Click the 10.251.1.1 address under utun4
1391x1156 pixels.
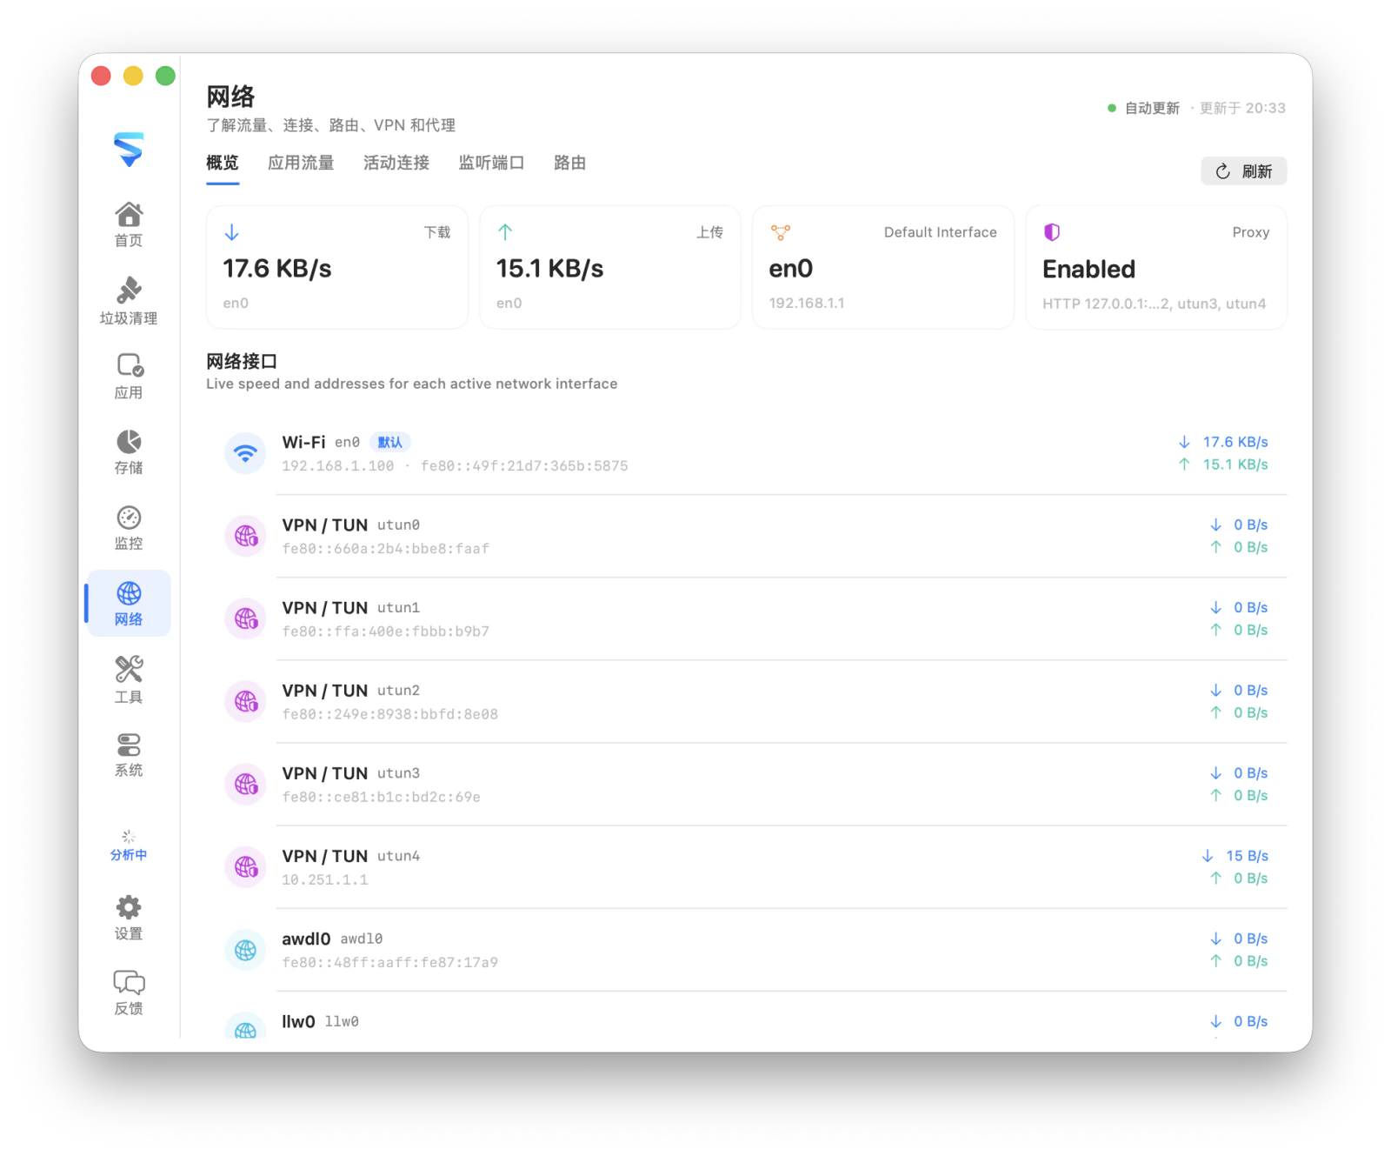[x=325, y=879]
